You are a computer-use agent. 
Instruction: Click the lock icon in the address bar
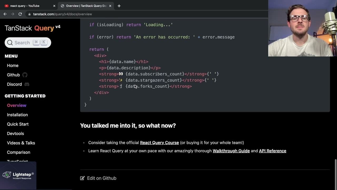29,14
